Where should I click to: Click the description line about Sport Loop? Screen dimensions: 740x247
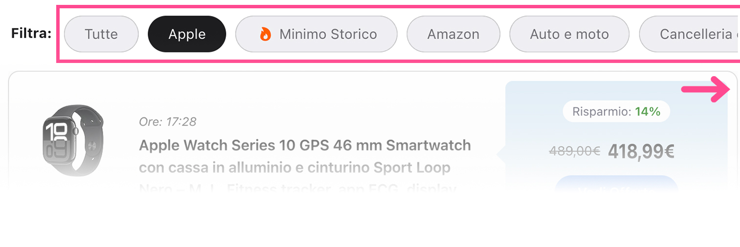295,168
